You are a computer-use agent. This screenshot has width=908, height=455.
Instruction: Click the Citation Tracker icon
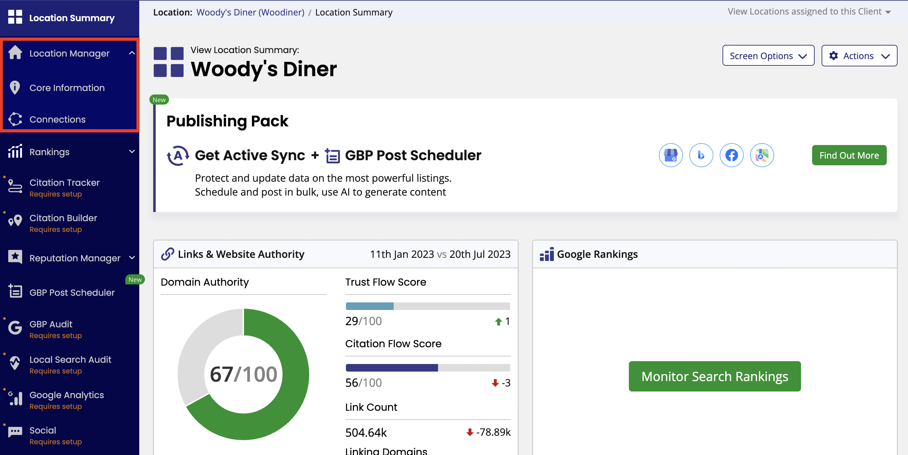(x=15, y=186)
